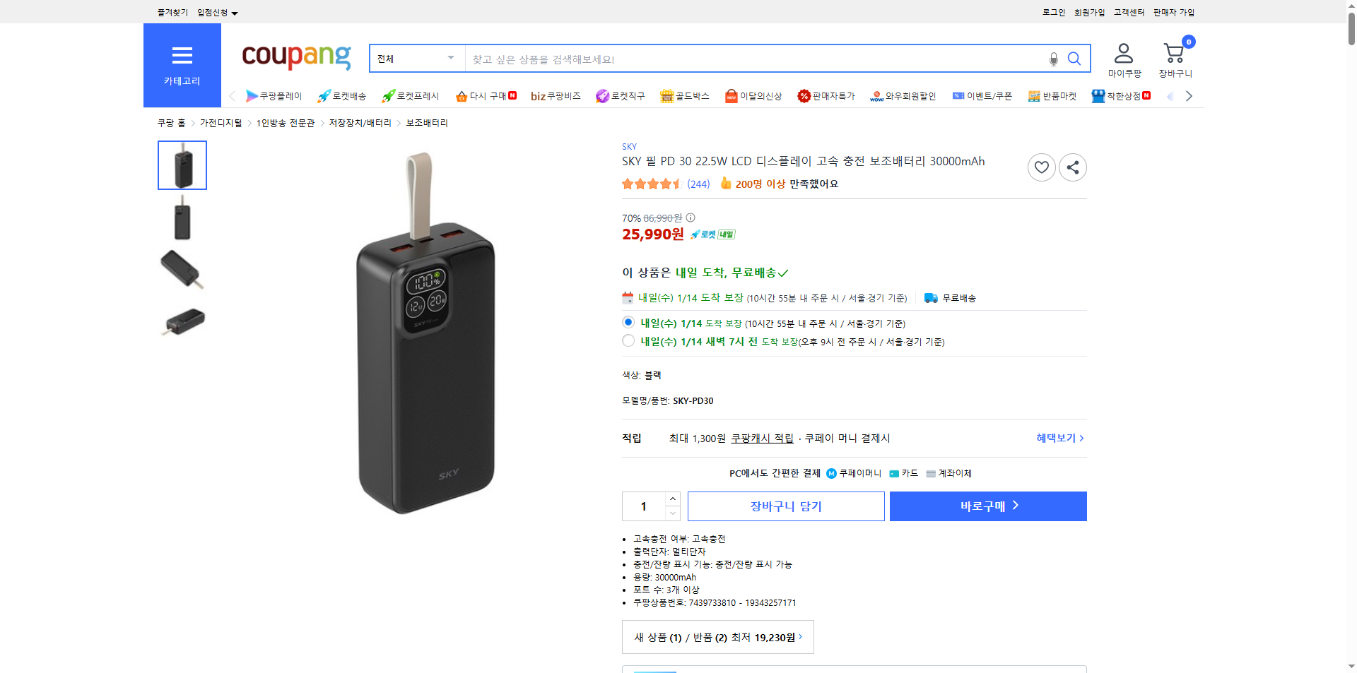The width and height of the screenshot is (1357, 673).
Task: Add product to wishlist via heart icon
Action: pyautogui.click(x=1041, y=167)
